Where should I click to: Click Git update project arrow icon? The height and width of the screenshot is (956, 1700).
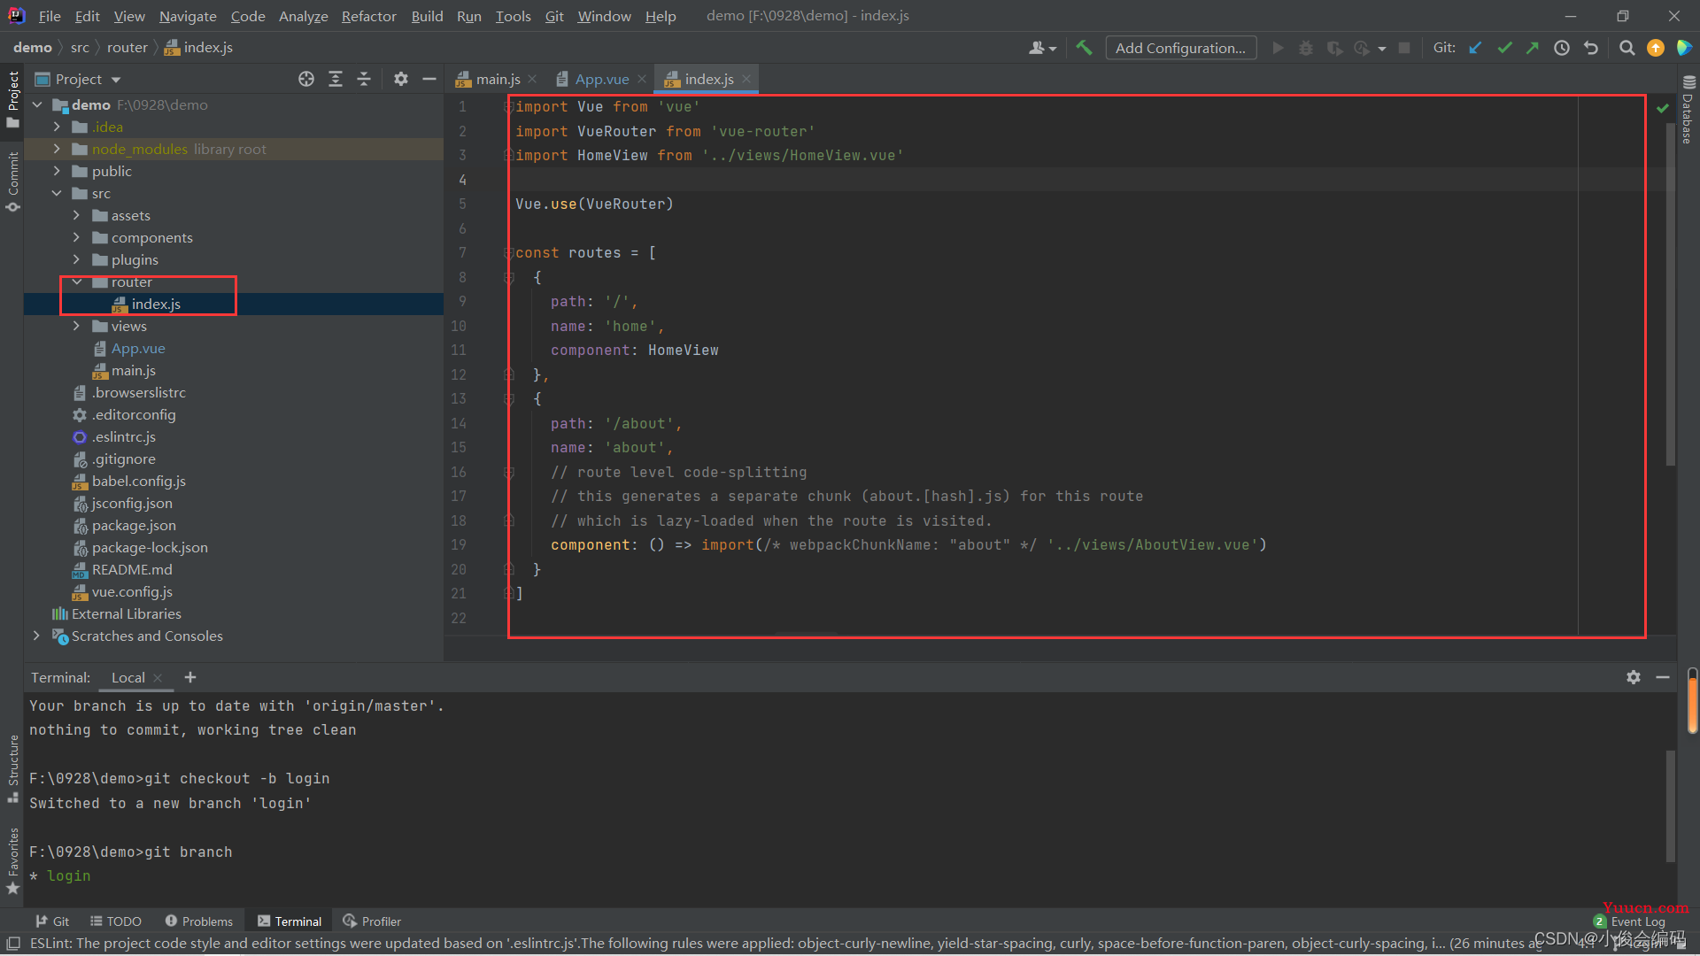click(1475, 48)
